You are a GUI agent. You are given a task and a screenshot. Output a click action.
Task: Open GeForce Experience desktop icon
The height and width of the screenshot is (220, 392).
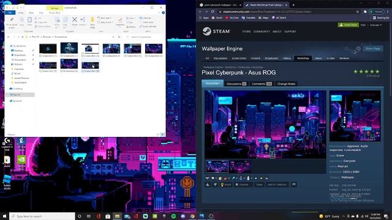[21, 163]
